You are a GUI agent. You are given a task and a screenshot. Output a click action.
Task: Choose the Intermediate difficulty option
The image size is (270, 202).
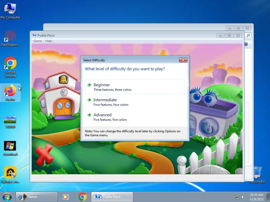135,102
